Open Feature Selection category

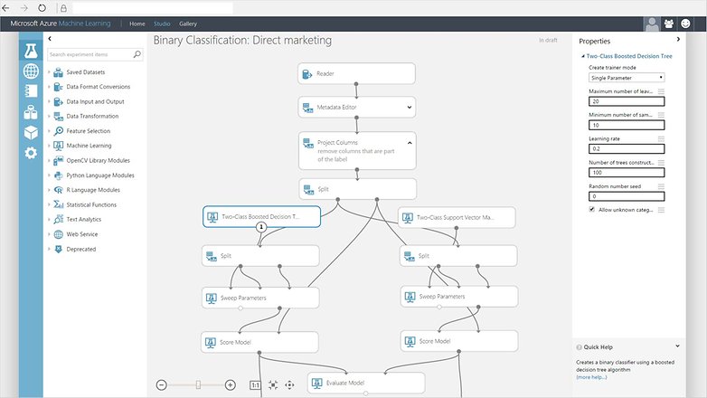[x=89, y=131]
